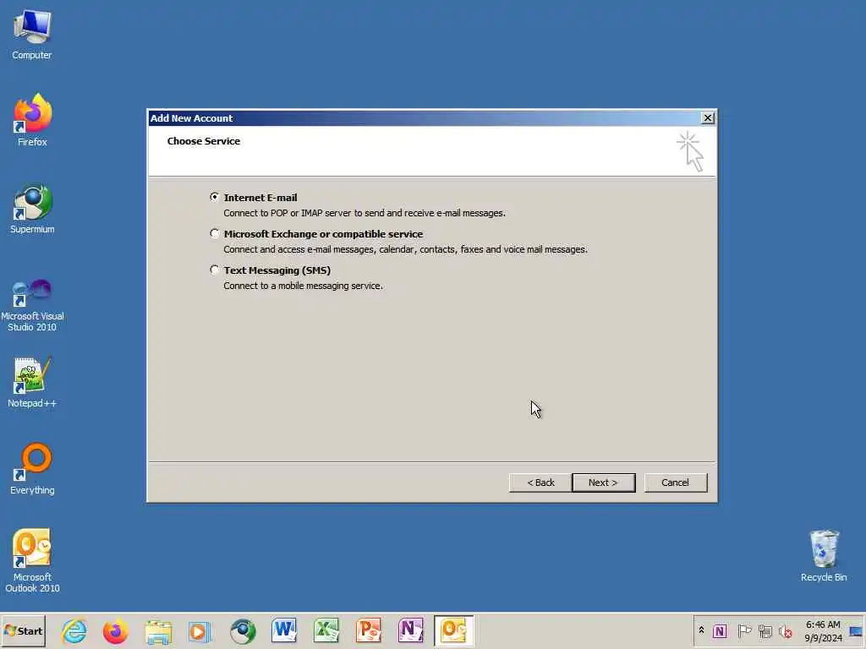Viewport: 866px width, 649px height.
Task: Cancel the Add New Account dialog
Action: pyautogui.click(x=675, y=483)
